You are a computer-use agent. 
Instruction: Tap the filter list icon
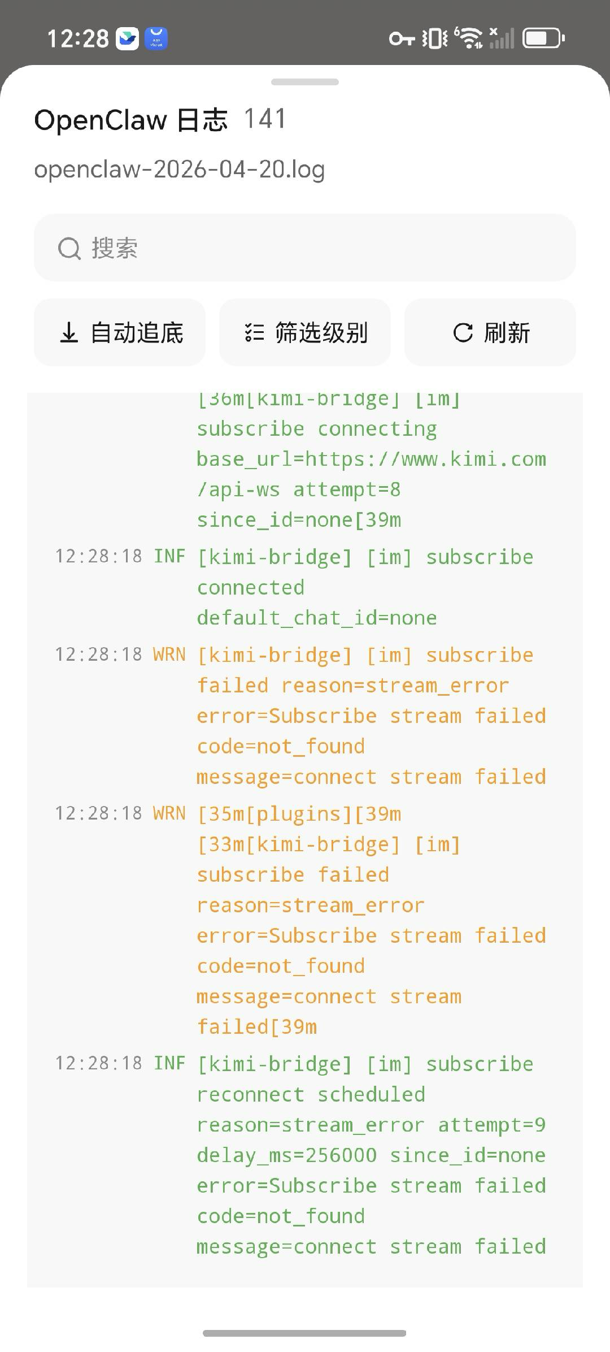[254, 332]
